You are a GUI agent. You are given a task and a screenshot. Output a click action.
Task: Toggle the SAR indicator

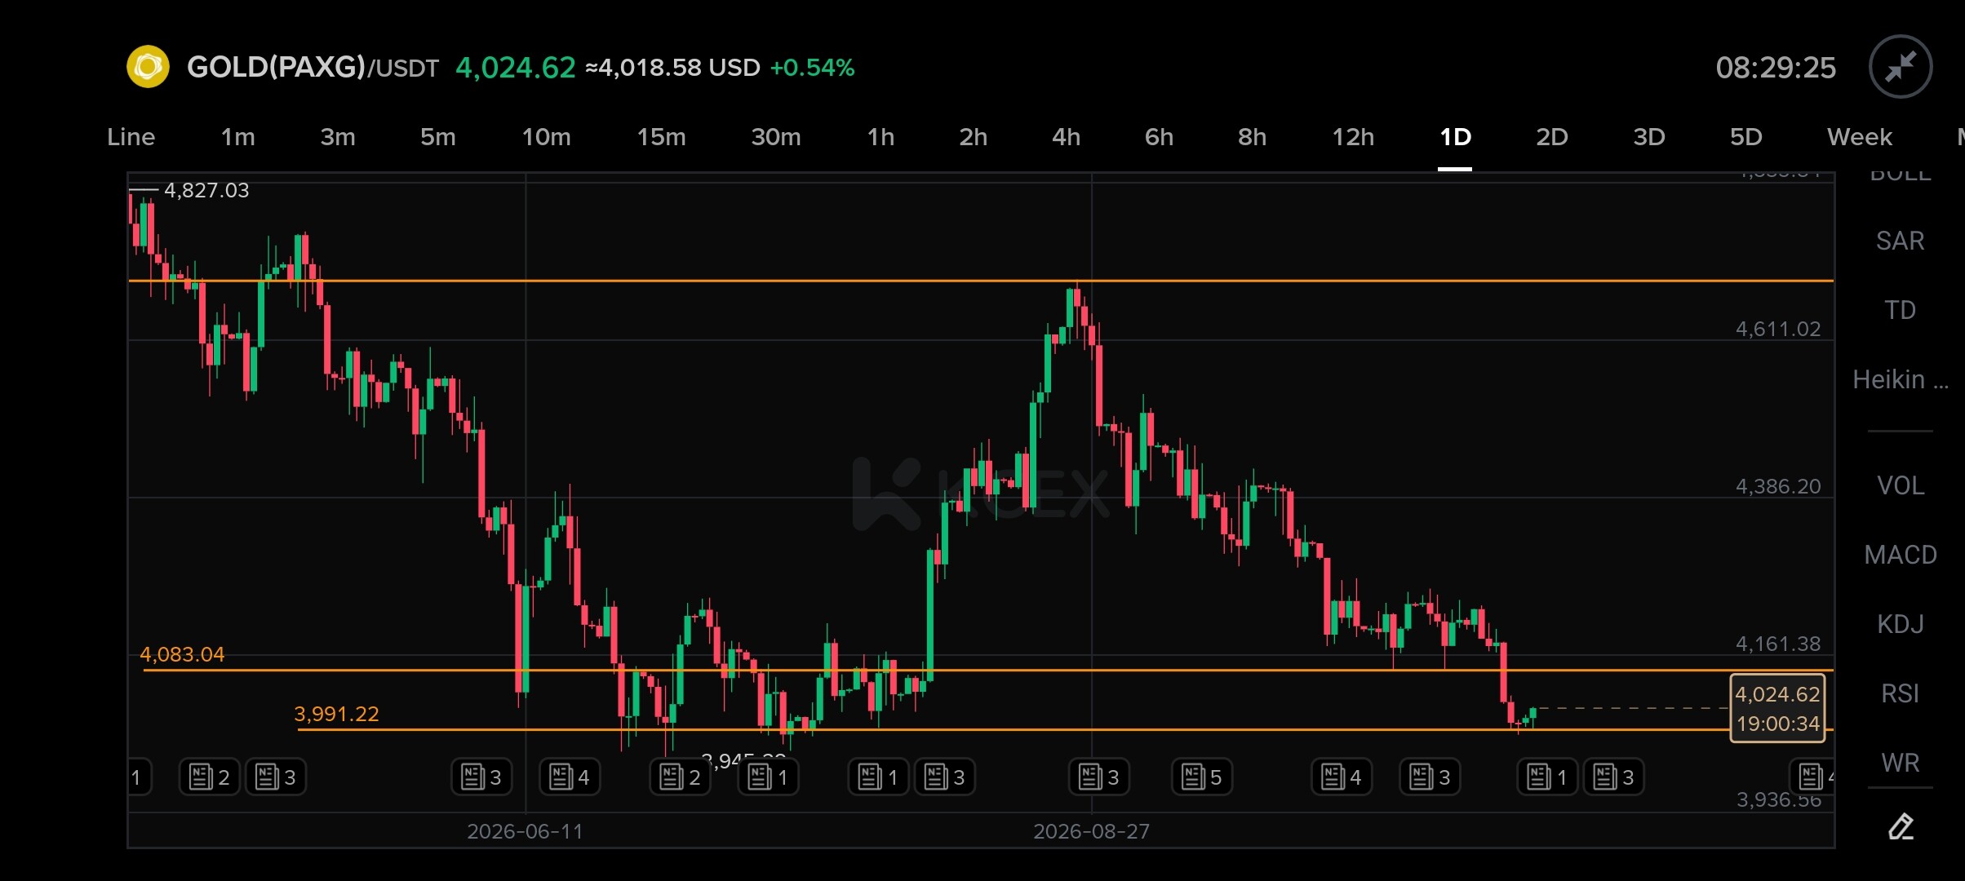point(1900,241)
